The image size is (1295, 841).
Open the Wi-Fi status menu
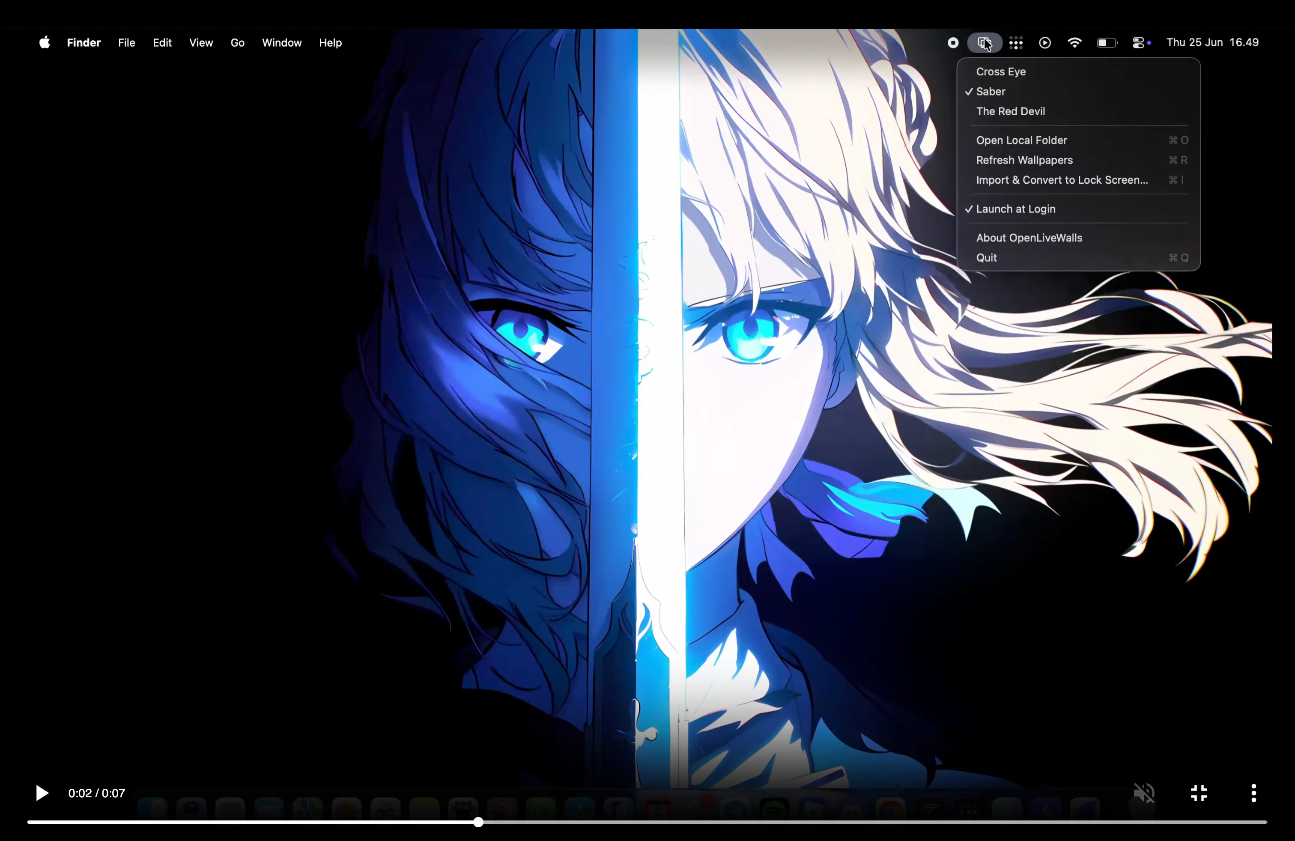[1074, 42]
